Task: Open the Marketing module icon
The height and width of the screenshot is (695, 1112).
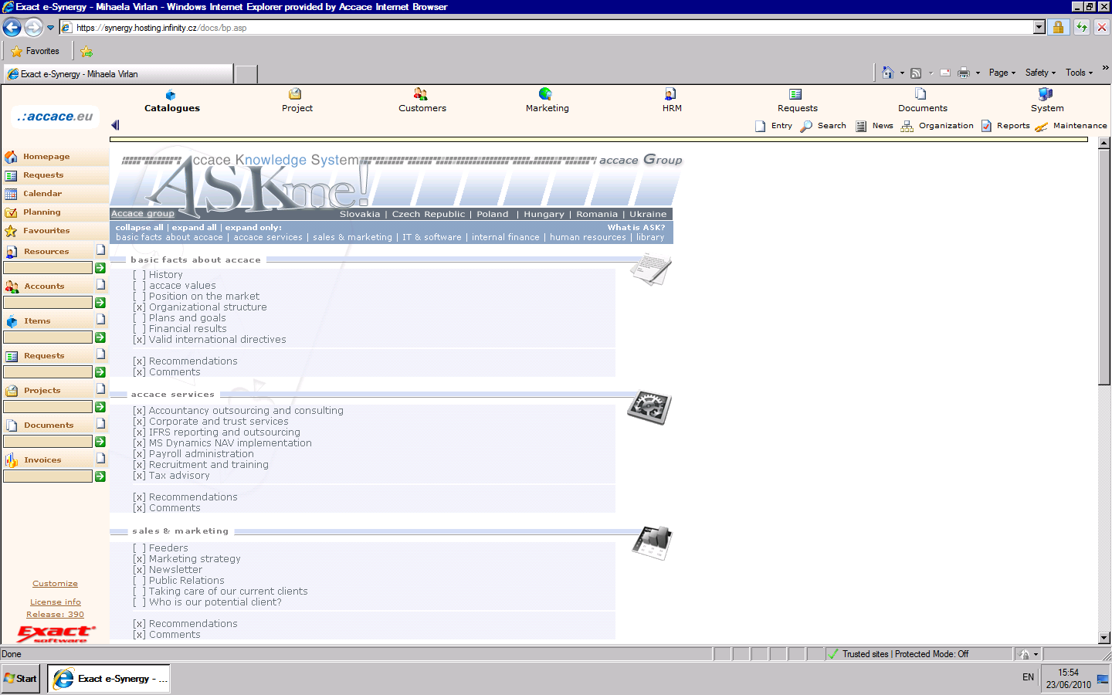Action: pyautogui.click(x=545, y=94)
